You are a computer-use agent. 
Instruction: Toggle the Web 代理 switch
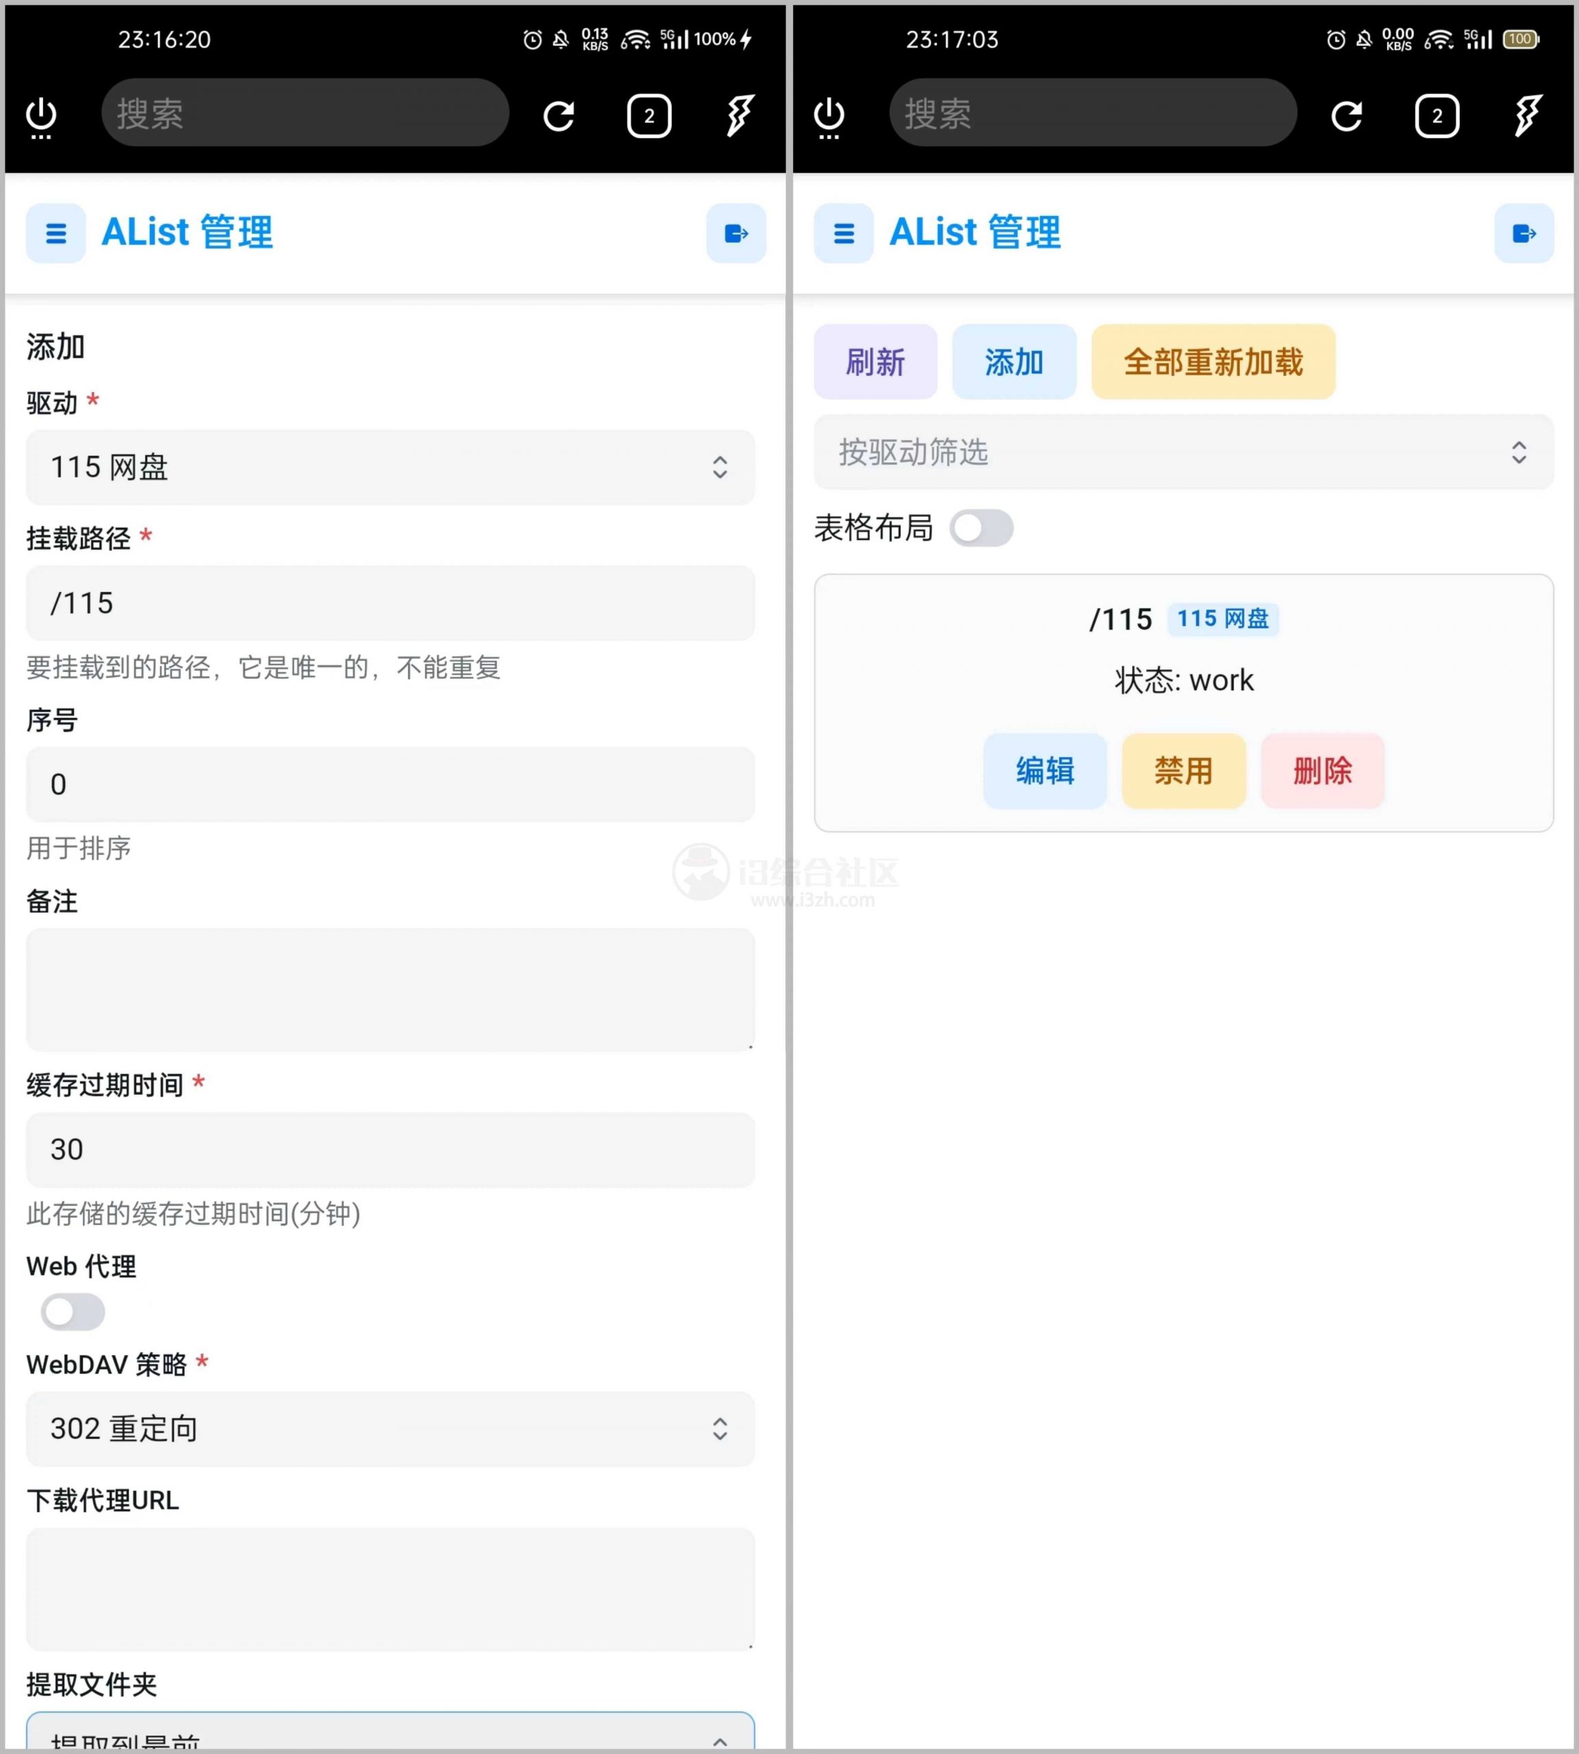(x=73, y=1313)
